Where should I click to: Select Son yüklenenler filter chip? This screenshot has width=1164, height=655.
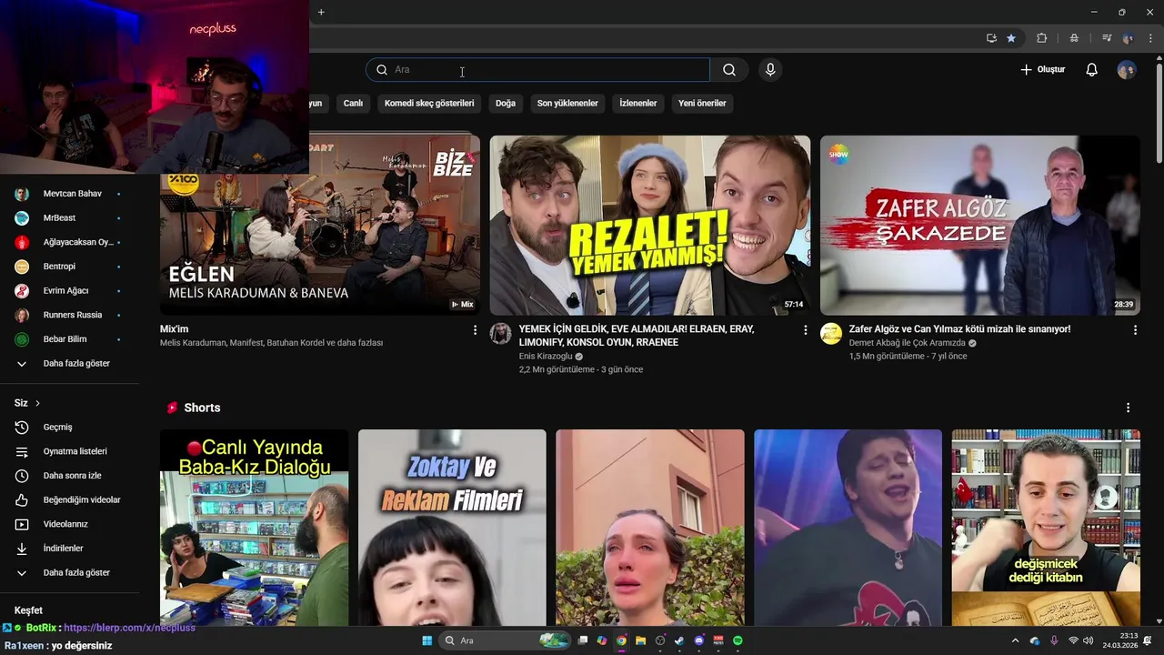567,104
